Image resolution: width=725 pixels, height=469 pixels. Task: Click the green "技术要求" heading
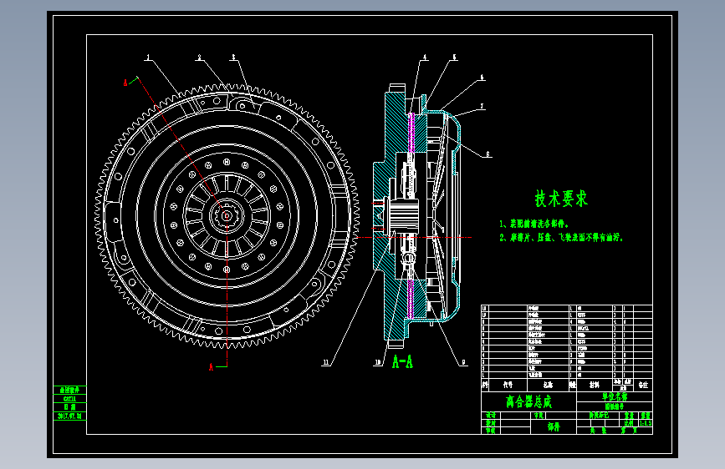point(561,199)
